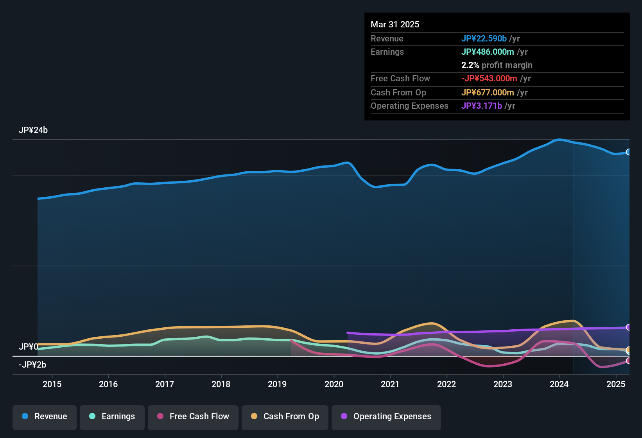Click the 2023 x-axis label
The image size is (642, 438).
tap(503, 384)
